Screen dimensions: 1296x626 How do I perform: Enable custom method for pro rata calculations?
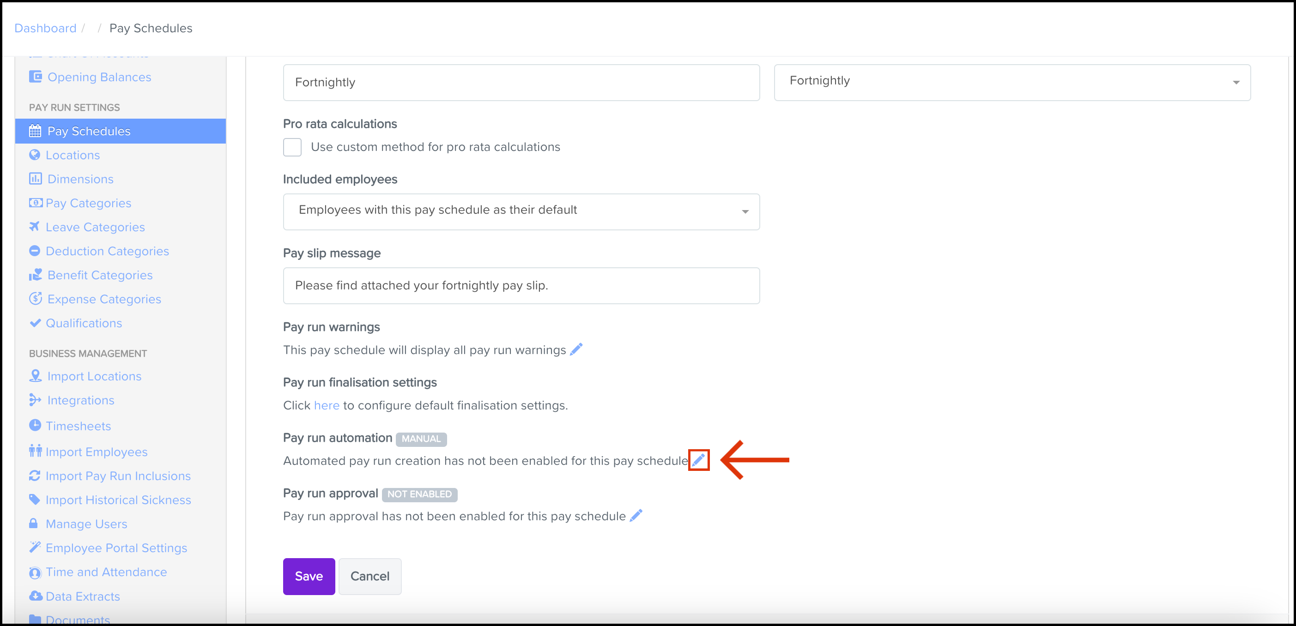pos(292,147)
